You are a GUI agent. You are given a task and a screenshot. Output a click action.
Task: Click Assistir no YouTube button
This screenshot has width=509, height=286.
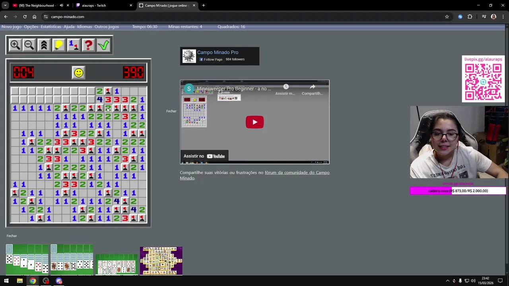point(204,156)
